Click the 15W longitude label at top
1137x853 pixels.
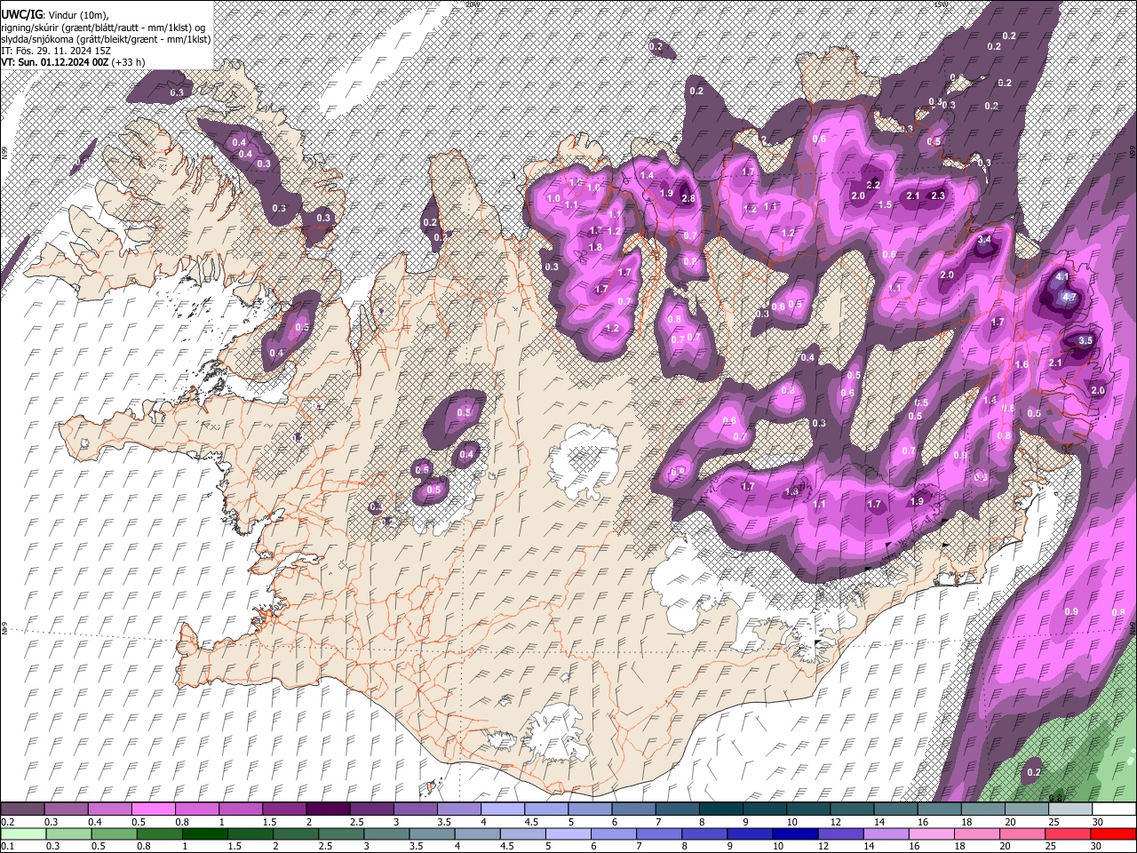pyautogui.click(x=941, y=4)
